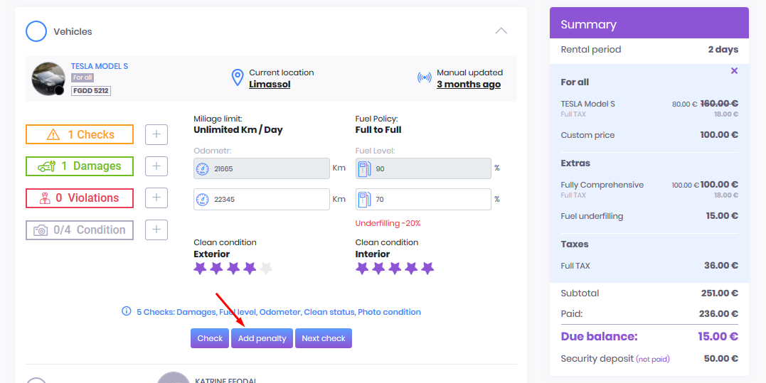Collapse the Vehicles section chevron
766x383 pixels.
pyautogui.click(x=501, y=31)
